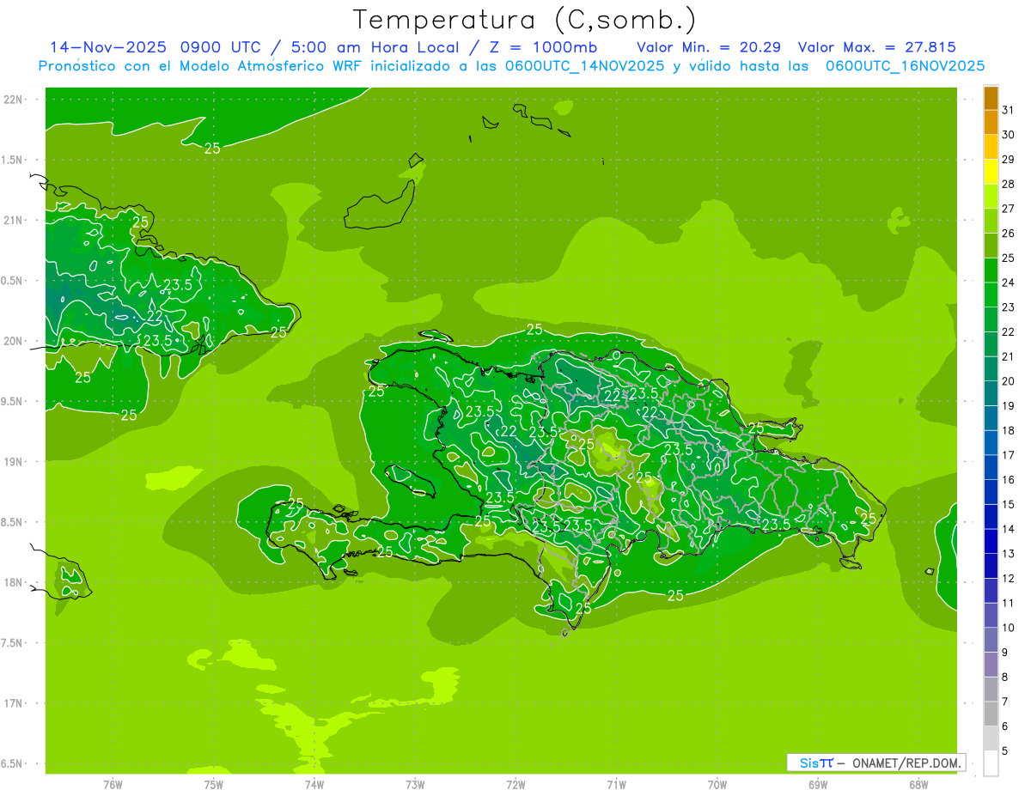Viewport: 1031px width, 796px height.
Task: Pick the orange legend swatch between 30 and 31
Action: 991,123
